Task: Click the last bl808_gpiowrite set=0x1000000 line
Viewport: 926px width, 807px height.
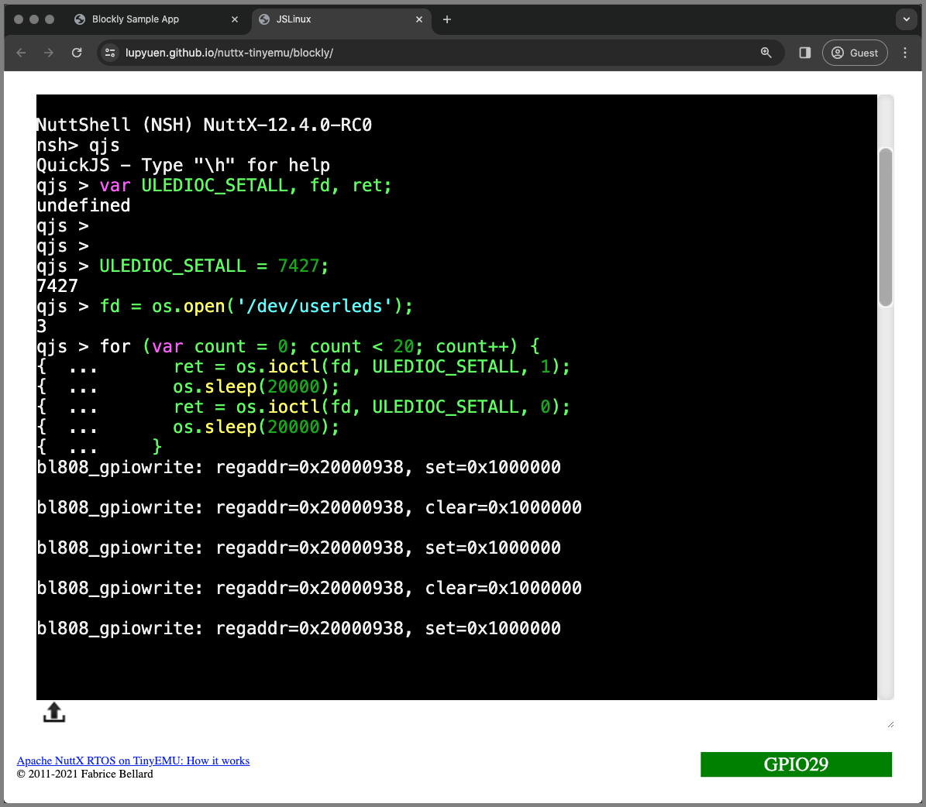Action: (x=298, y=628)
